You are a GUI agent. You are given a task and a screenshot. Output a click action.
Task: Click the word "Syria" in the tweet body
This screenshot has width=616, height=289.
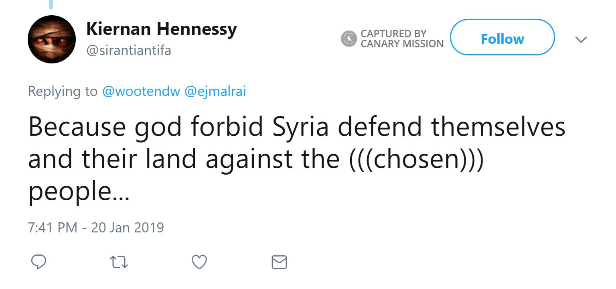pos(300,127)
